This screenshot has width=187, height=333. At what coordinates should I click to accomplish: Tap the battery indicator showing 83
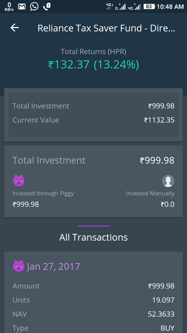tap(149, 7)
